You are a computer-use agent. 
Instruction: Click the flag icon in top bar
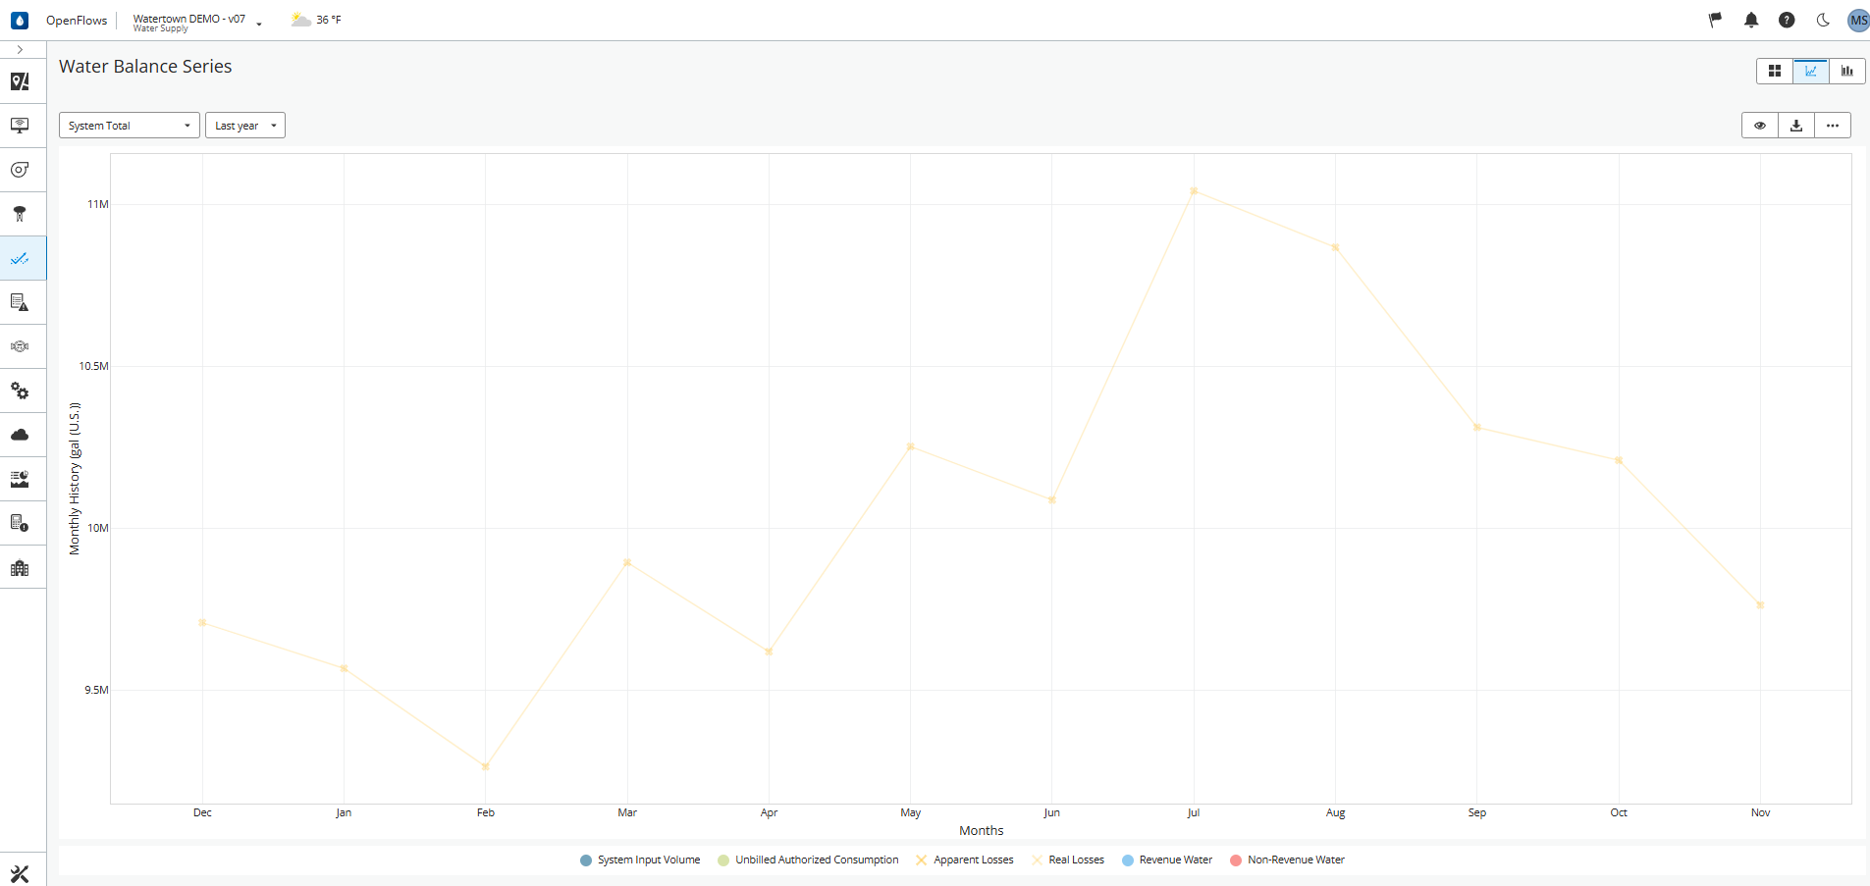pos(1715,20)
